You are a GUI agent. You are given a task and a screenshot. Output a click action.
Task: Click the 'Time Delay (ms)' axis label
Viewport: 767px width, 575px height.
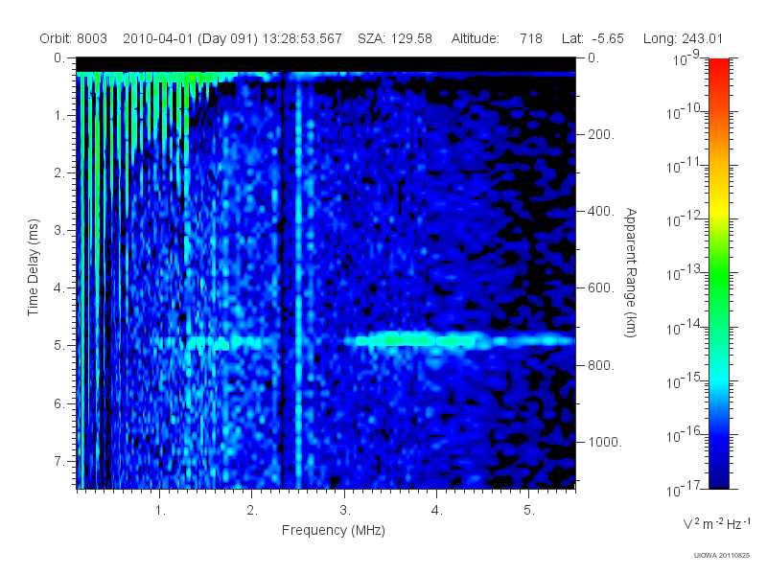tap(33, 267)
